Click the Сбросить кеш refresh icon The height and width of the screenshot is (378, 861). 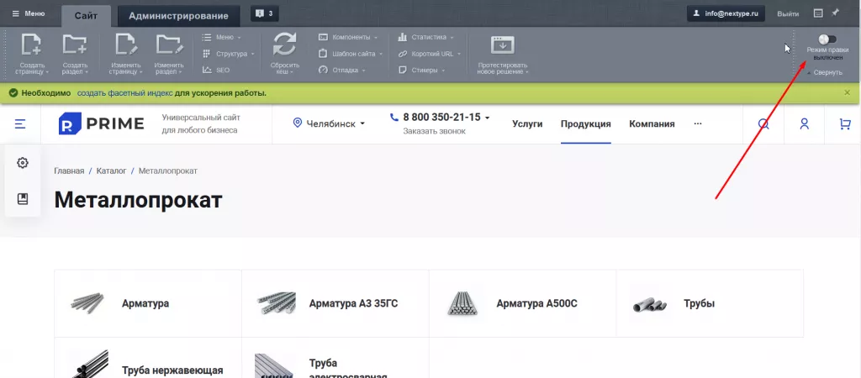point(284,45)
